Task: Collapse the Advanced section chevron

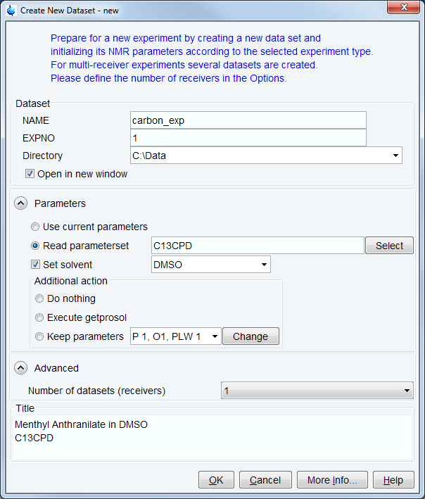Action: [20, 368]
